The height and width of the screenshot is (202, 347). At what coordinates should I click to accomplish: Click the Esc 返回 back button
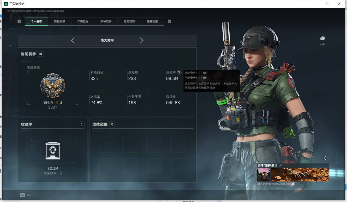(25, 195)
